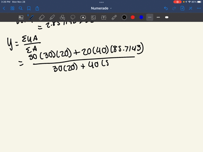Screen dimensions: 203x152
Task: Select the thick stroke width
Action: tap(167, 17)
